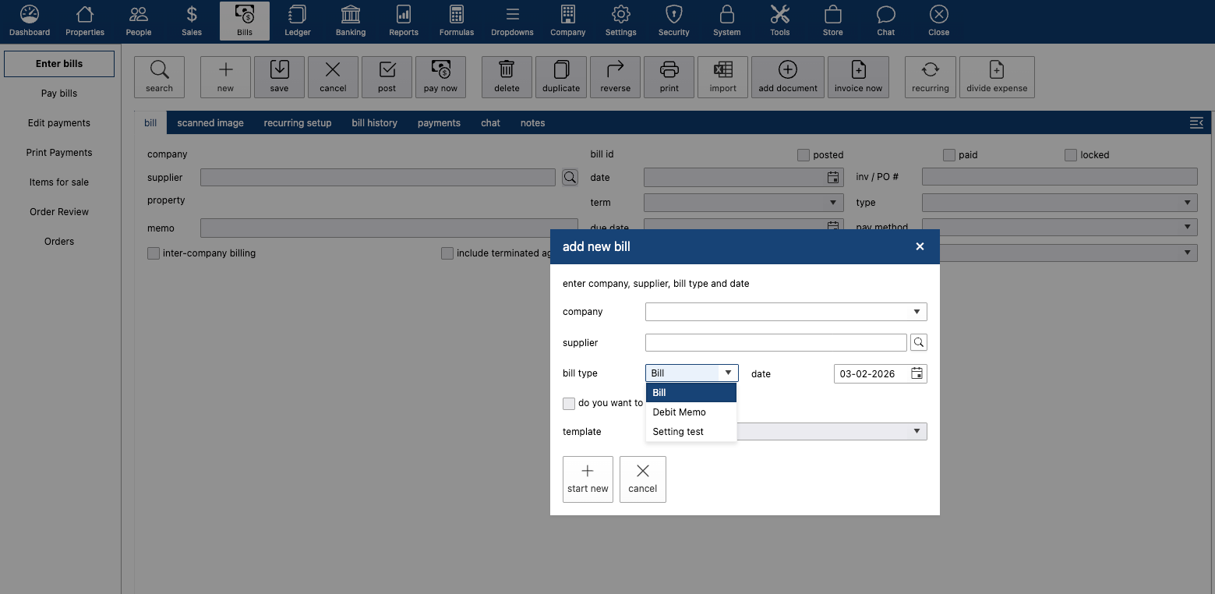
Task: Click the supplier search magnifier in dialog
Action: pos(919,342)
